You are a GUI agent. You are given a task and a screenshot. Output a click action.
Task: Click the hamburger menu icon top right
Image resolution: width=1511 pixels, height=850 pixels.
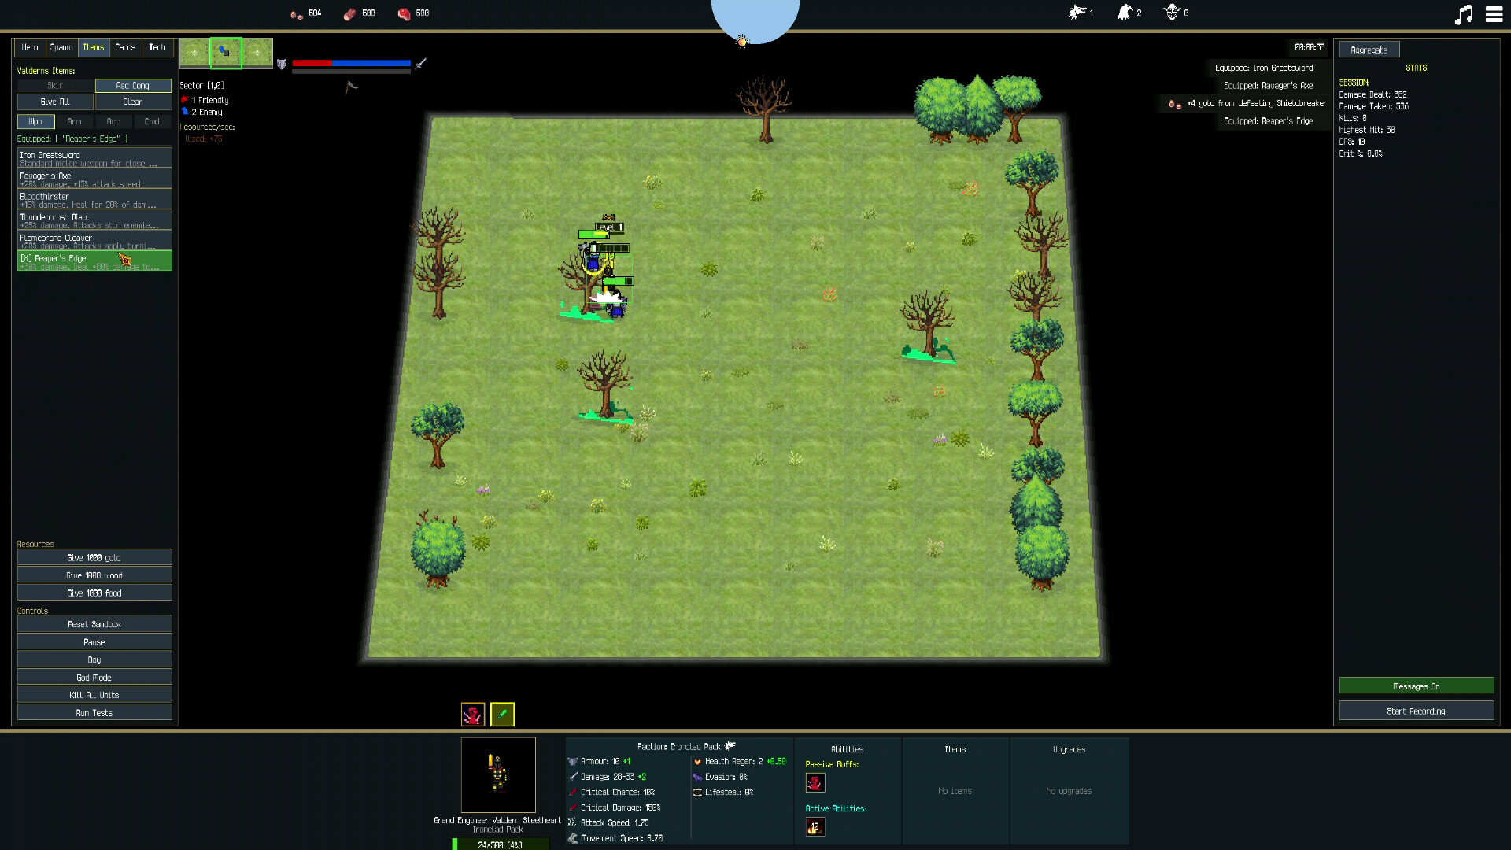[x=1493, y=13]
